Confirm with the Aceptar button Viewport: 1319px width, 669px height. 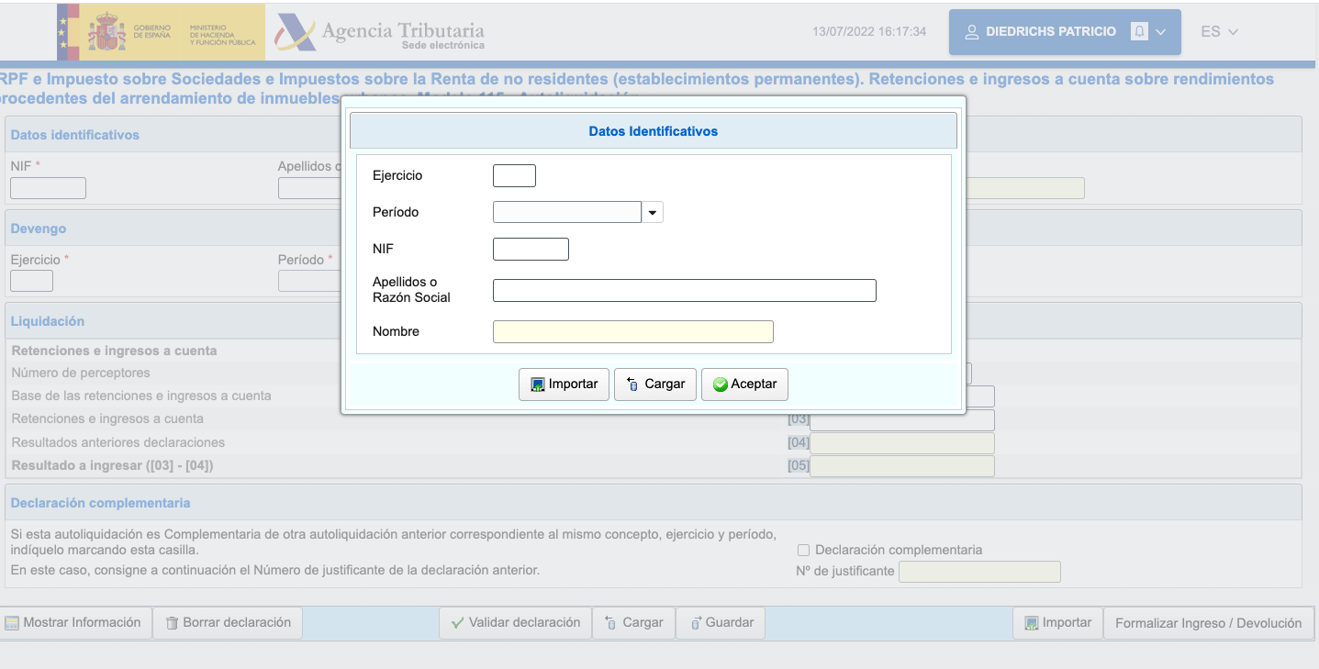(x=744, y=385)
